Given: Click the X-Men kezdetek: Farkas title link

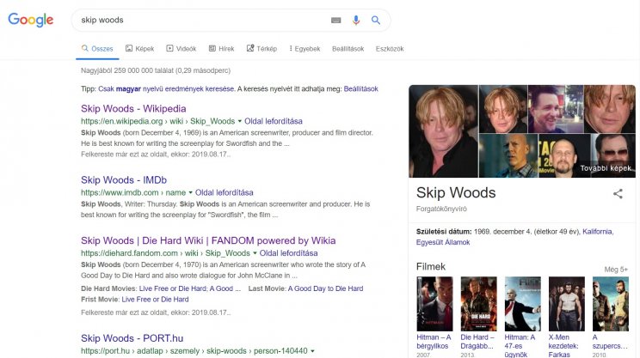Looking at the screenshot, I should 563,346.
